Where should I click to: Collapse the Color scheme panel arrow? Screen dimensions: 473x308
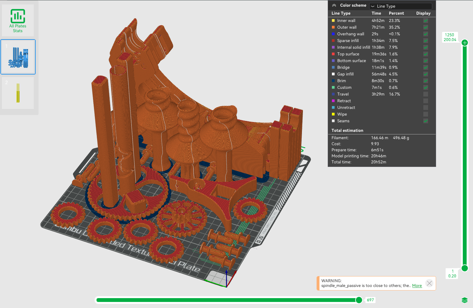334,5
